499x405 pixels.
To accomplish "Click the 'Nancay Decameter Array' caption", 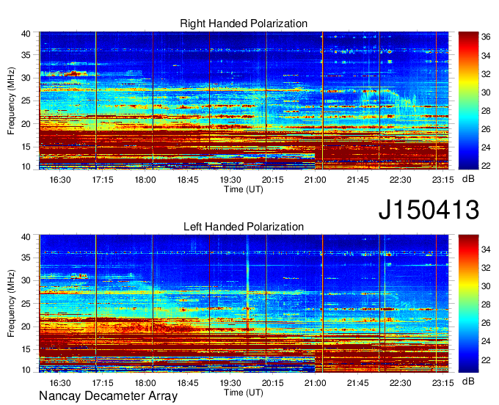I will pyautogui.click(x=108, y=396).
